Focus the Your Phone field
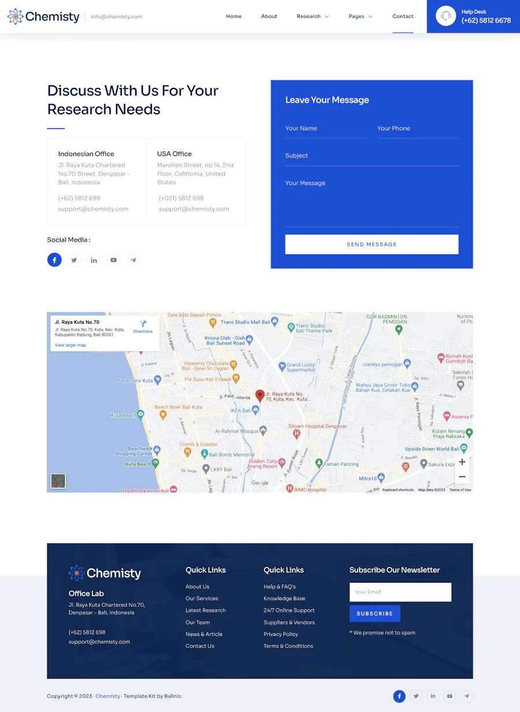Image resolution: width=520 pixels, height=712 pixels. [418, 129]
